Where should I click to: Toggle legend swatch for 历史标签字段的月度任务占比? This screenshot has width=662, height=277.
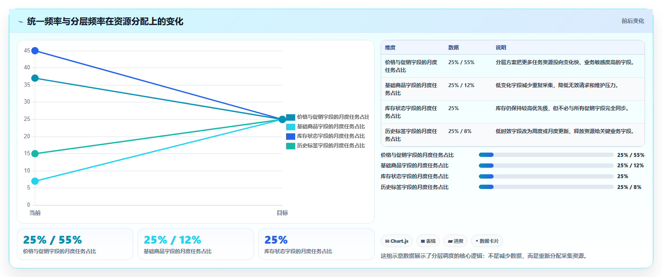click(x=290, y=146)
